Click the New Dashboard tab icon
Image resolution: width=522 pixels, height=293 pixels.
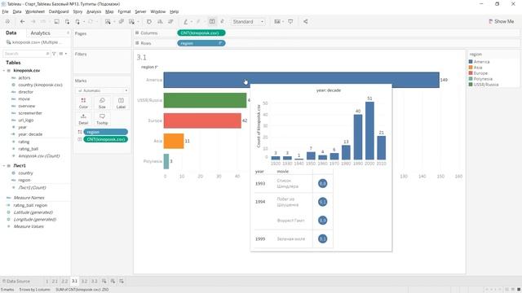coord(113,282)
